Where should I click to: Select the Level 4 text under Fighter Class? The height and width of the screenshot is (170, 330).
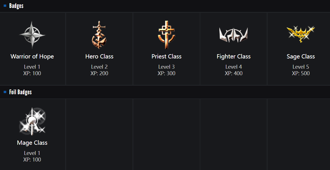click(234, 67)
